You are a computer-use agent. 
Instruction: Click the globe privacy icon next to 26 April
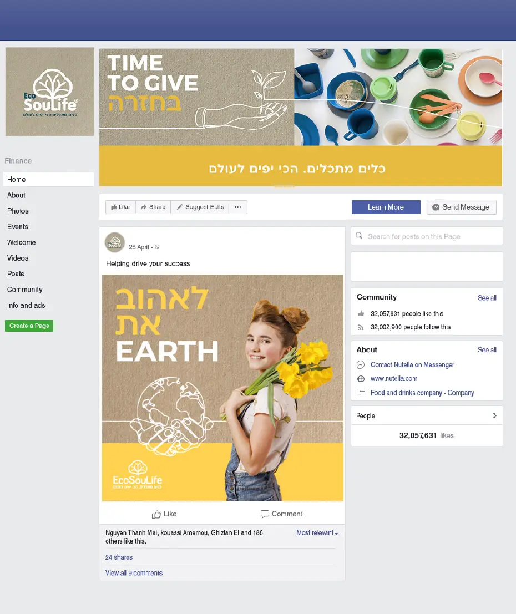tap(157, 247)
